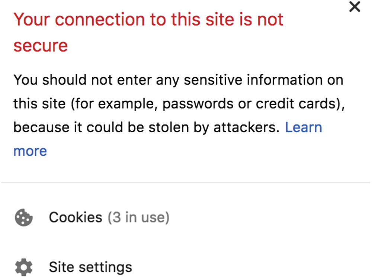Click the Site settings gear icon

point(24,267)
